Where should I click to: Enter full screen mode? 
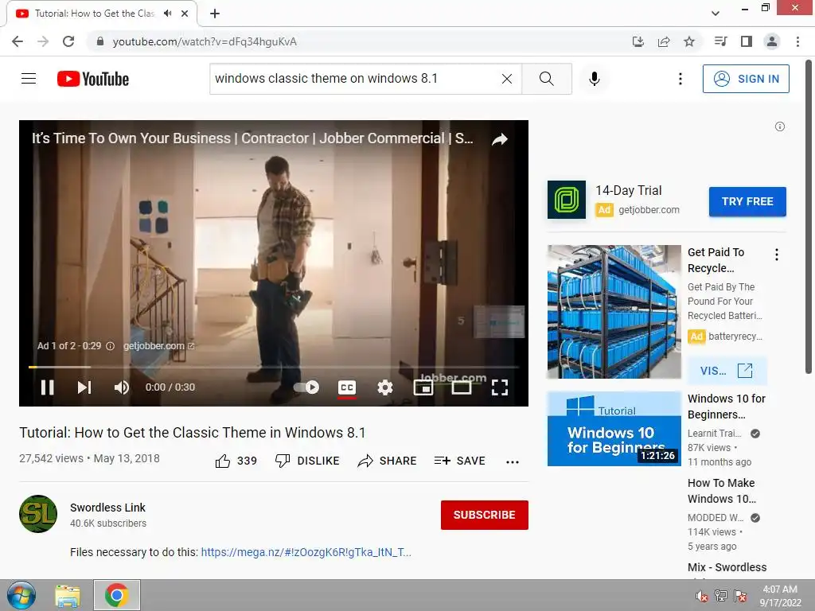[x=500, y=387]
